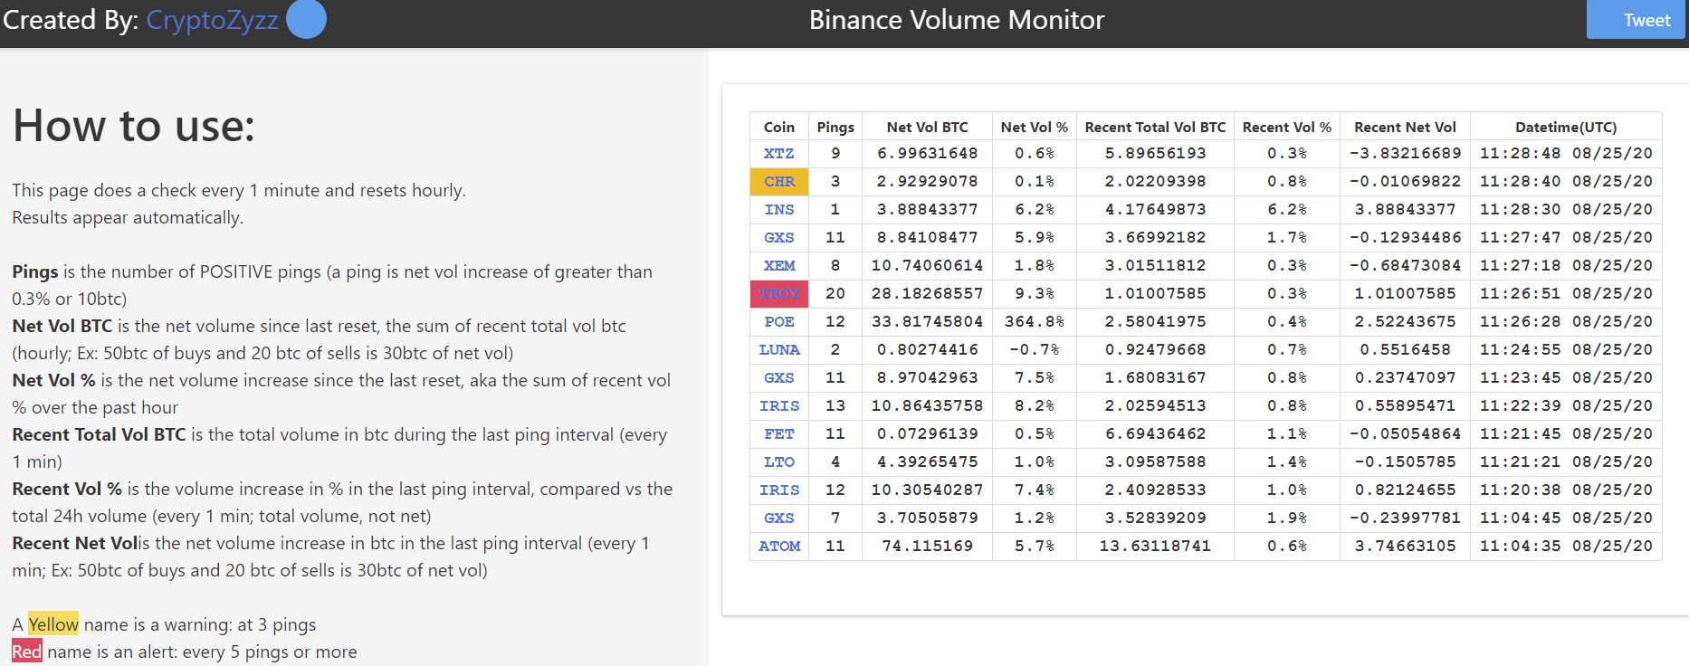This screenshot has width=1689, height=666.
Task: Click the Recent Net Vol column header
Action: point(1405,127)
